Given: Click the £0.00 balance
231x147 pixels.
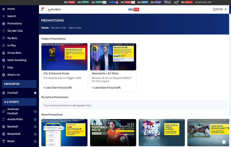Looking at the screenshot, I should [219, 9].
